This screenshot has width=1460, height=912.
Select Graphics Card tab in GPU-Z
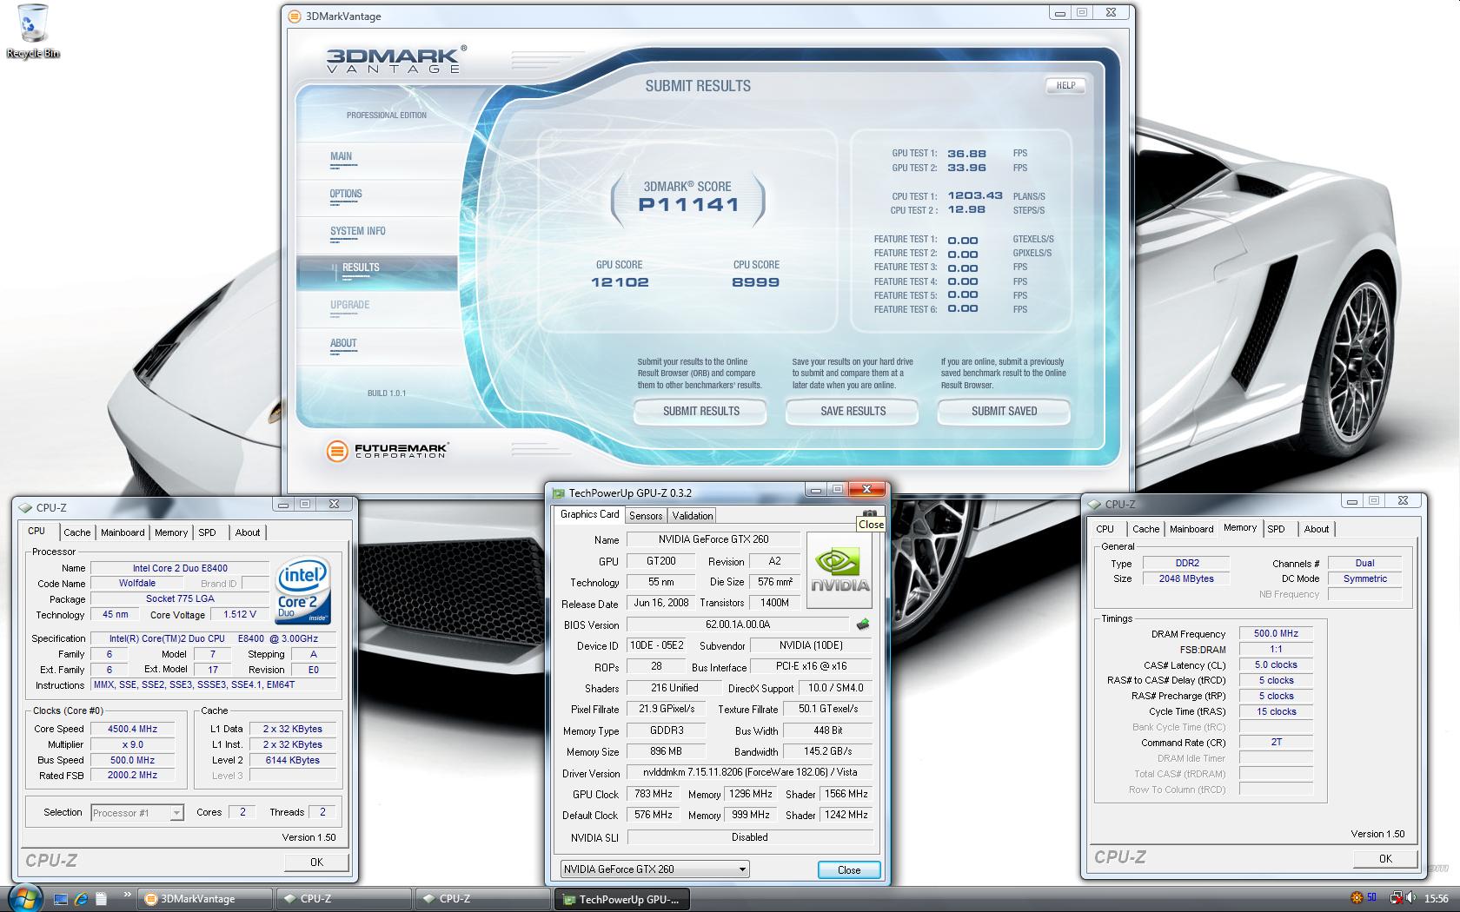click(x=590, y=514)
